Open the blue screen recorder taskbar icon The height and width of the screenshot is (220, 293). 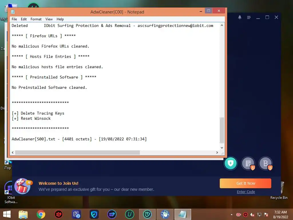pos(76,214)
